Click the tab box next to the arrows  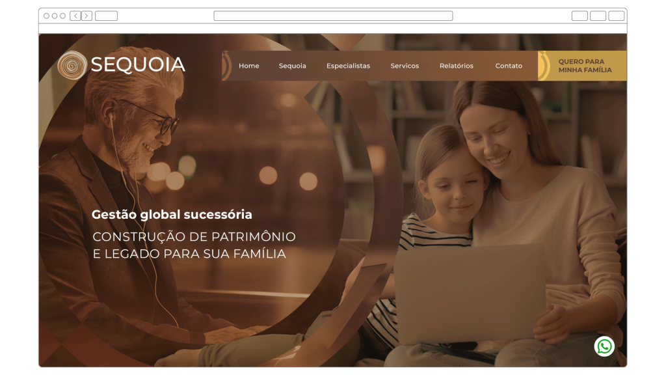pos(106,16)
